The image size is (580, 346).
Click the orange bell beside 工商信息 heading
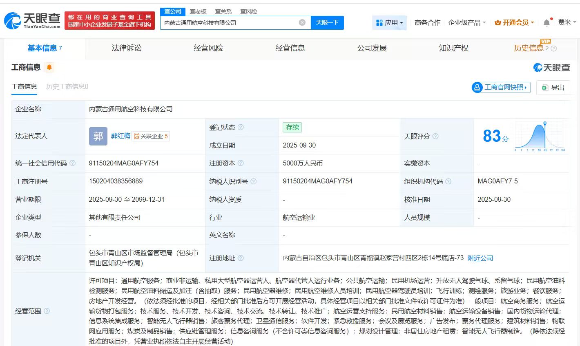(49, 67)
